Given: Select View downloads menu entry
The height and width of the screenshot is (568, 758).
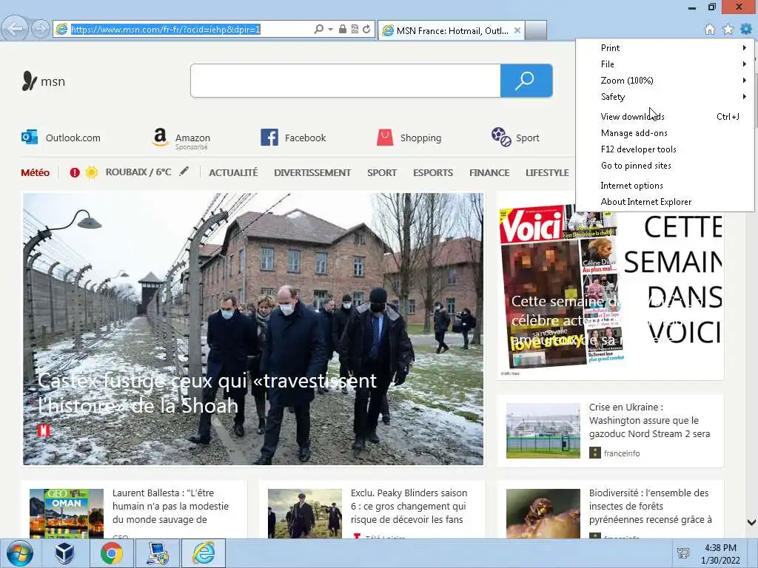Looking at the screenshot, I should click(x=665, y=116).
